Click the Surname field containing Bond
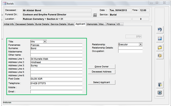This screenshot has height=106, width=171. click(56, 48)
